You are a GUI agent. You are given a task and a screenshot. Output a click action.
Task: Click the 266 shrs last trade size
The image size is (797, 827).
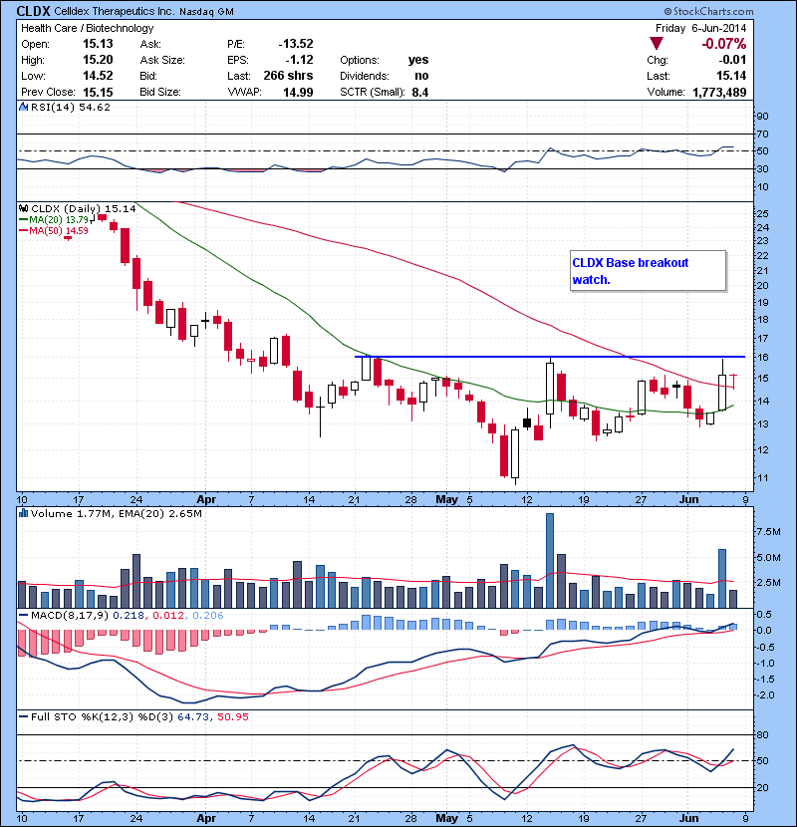[288, 76]
